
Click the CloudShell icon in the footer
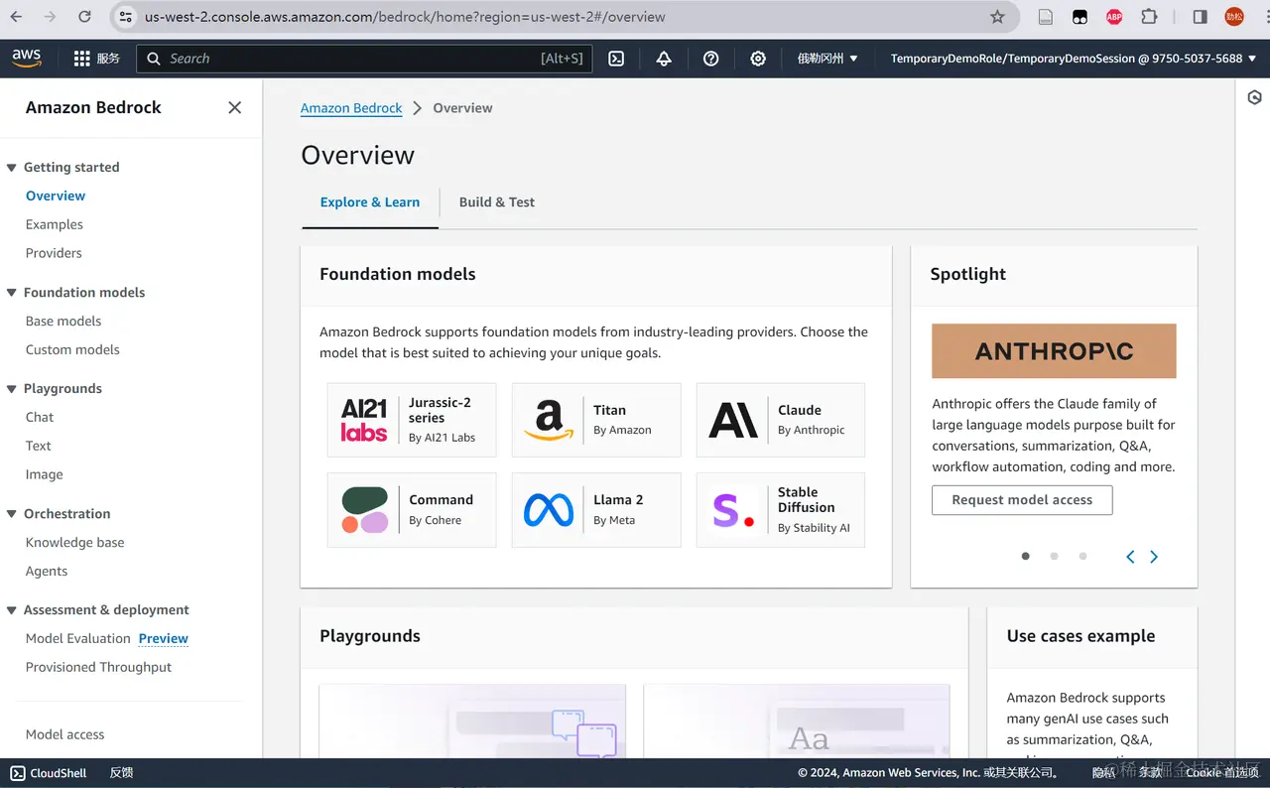[x=18, y=773]
